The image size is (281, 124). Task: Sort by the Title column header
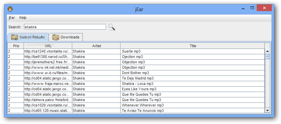(193, 46)
